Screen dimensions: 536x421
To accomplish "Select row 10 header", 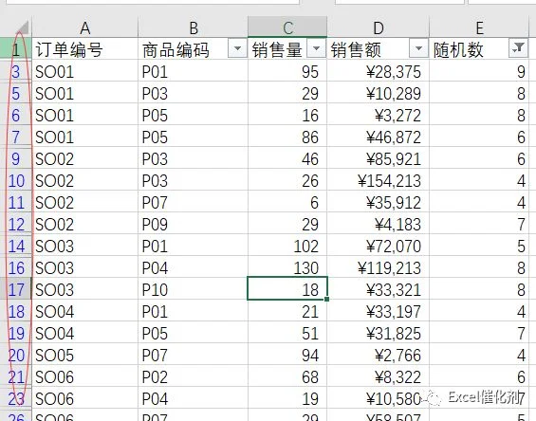I will pos(16,181).
